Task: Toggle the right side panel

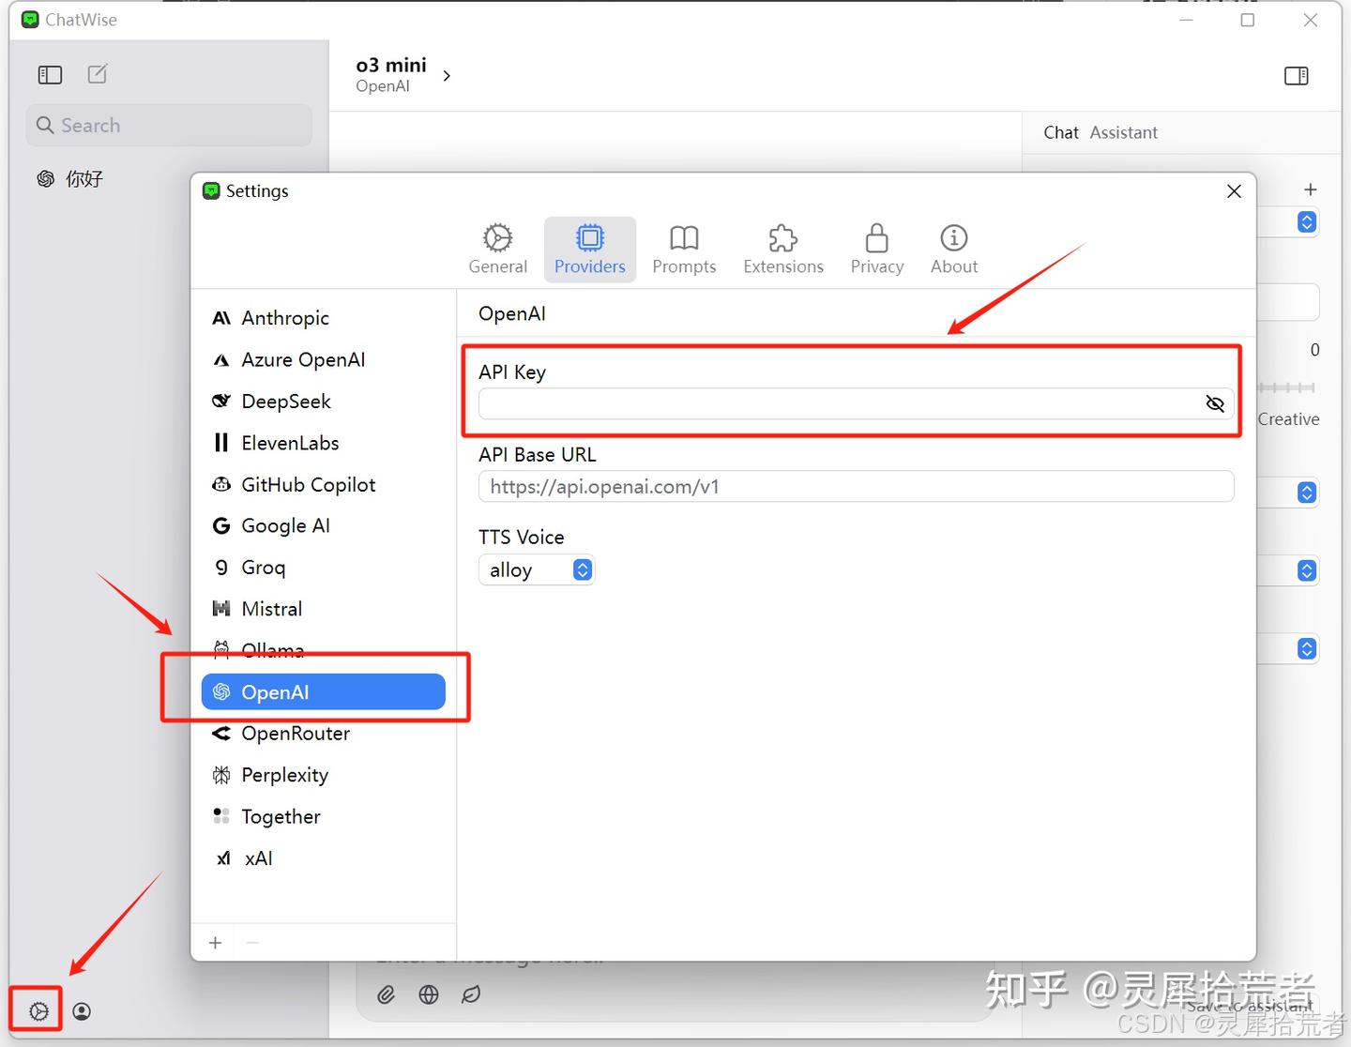Action: (1297, 76)
